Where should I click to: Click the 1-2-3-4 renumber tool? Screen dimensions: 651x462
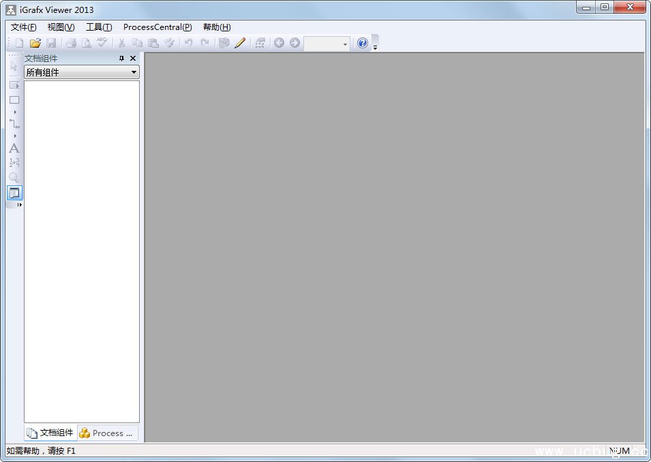pos(14,162)
